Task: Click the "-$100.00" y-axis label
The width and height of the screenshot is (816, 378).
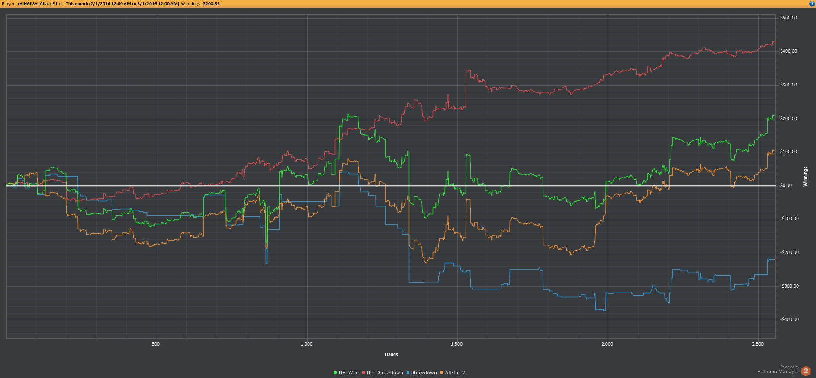Action: pos(789,219)
